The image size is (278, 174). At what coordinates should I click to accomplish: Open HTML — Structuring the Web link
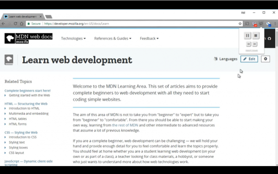point(26,104)
